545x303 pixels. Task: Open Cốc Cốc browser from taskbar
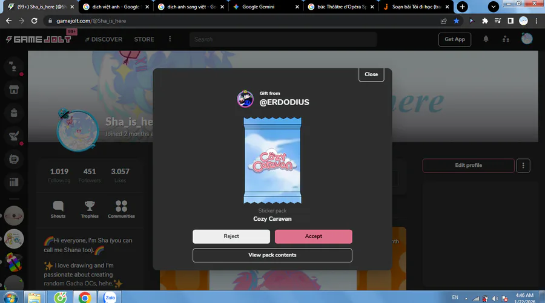pos(60,298)
